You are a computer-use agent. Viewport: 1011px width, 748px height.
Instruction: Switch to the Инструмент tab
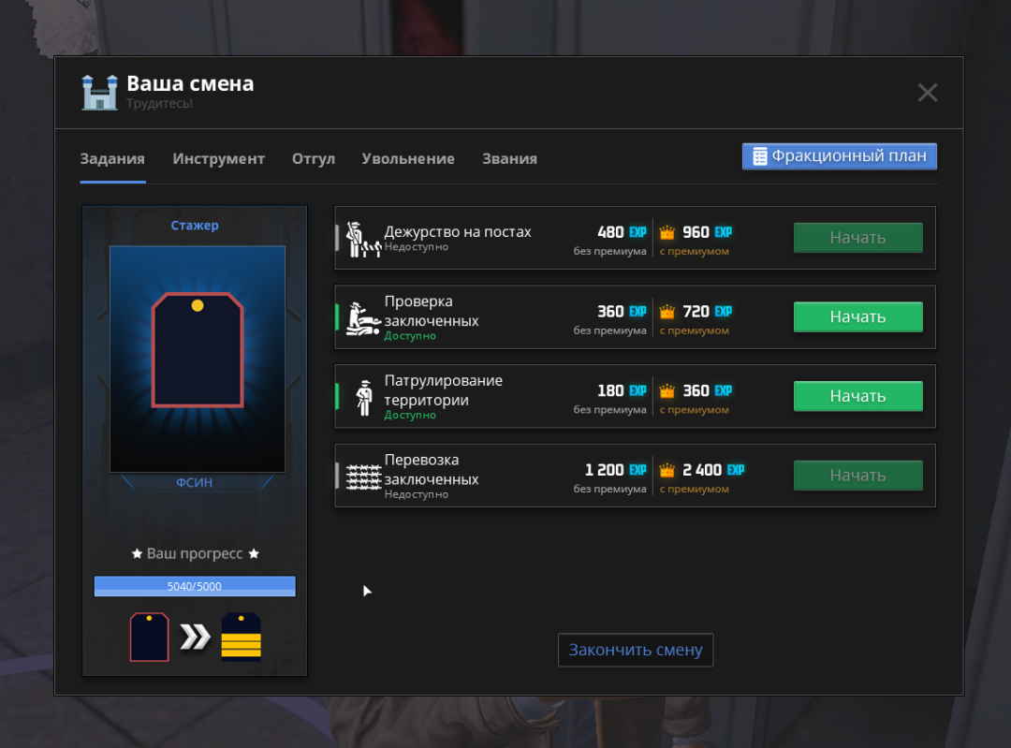pos(218,159)
